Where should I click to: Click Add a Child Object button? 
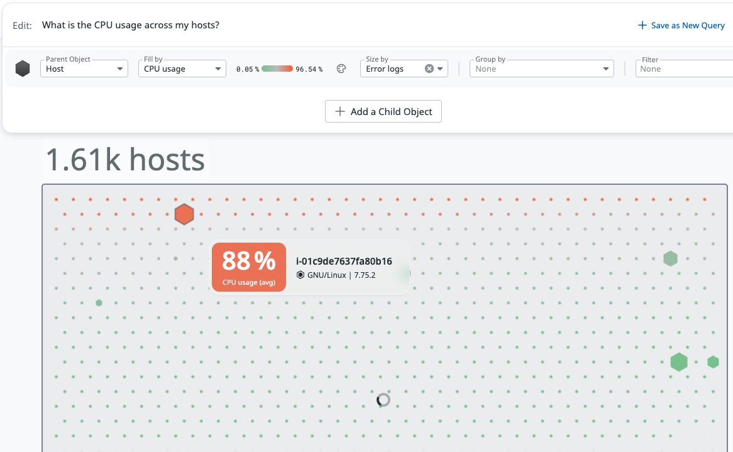click(x=383, y=111)
